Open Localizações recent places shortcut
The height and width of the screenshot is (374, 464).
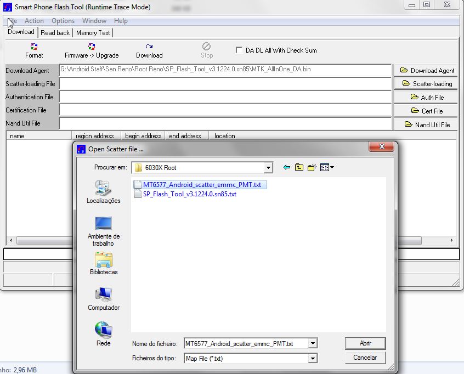pyautogui.click(x=103, y=192)
